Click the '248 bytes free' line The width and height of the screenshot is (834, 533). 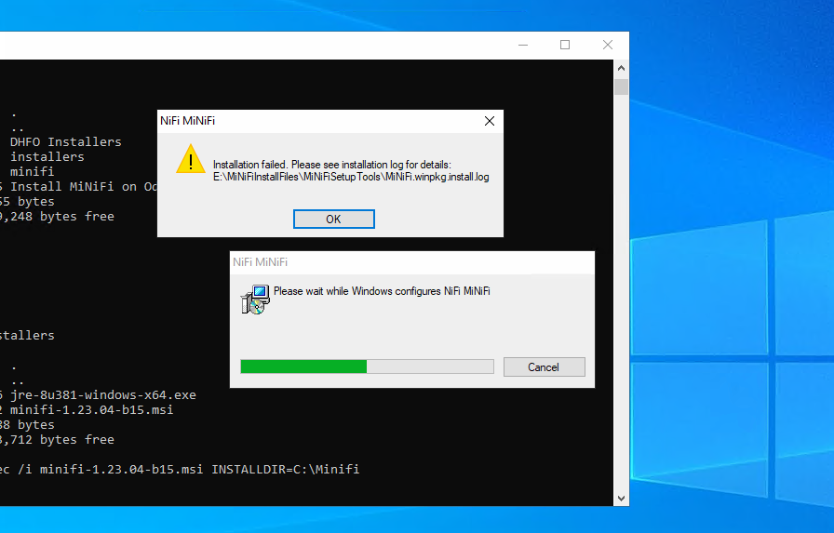(x=57, y=217)
